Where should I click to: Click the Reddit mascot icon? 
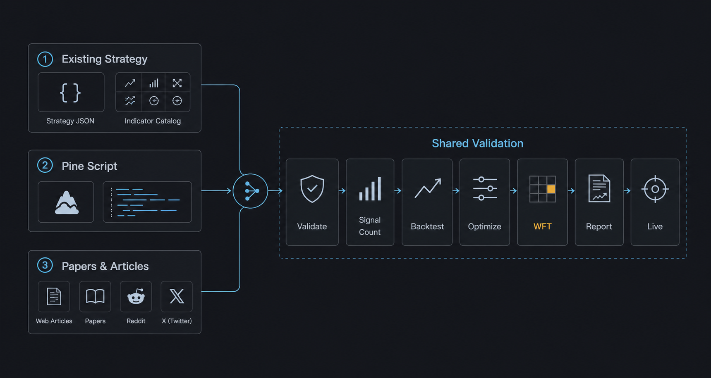point(136,297)
